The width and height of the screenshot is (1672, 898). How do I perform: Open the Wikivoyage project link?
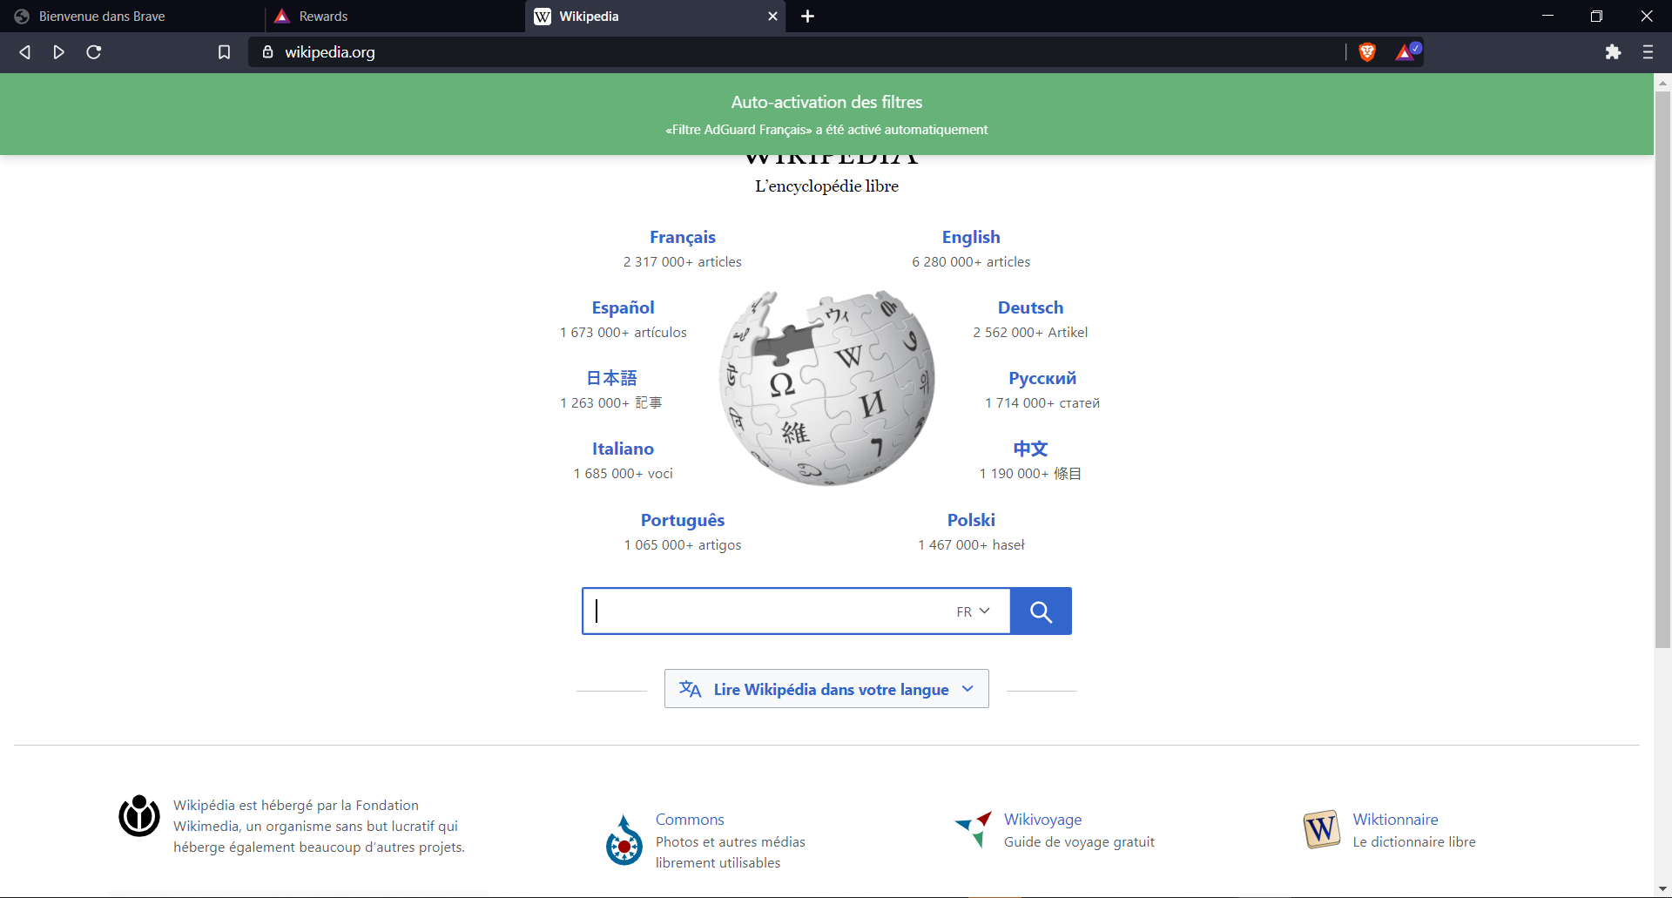point(1043,820)
